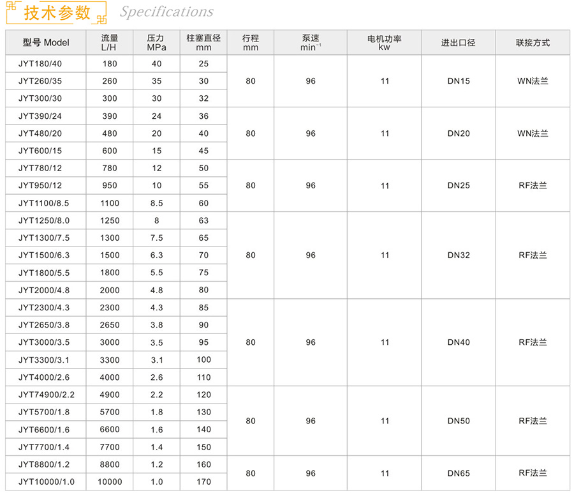Screen dimensions: 574x493
Task: Click the DN15 port size cell
Action: [458, 81]
